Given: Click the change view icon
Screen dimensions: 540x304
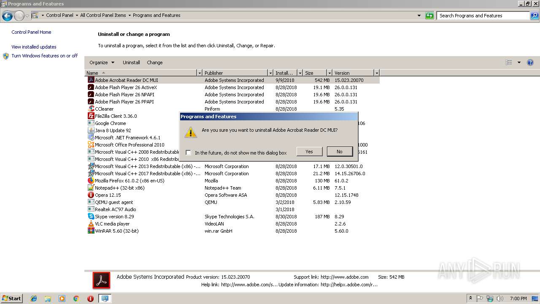Looking at the screenshot, I should [x=509, y=62].
